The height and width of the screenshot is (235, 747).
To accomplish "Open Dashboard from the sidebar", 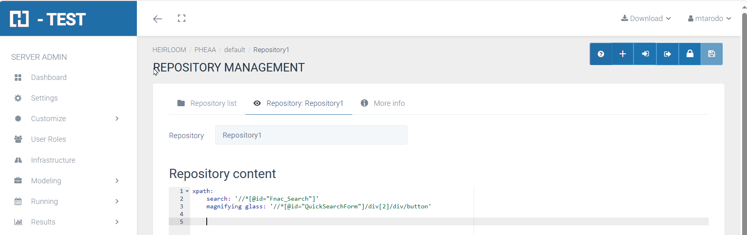I will pos(48,78).
